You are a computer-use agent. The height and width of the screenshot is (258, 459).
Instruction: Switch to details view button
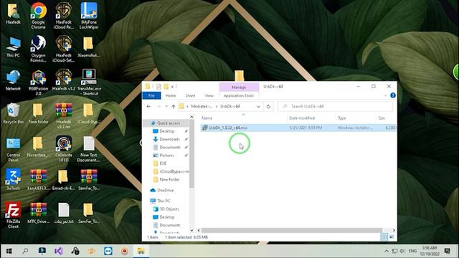point(384,237)
